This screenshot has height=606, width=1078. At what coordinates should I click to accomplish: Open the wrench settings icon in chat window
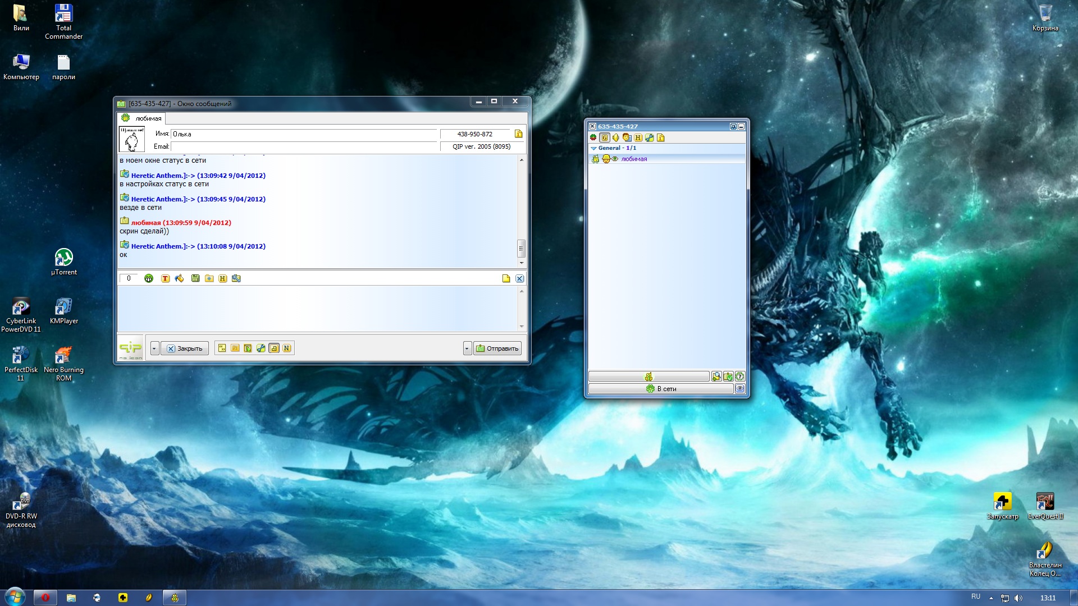point(261,348)
